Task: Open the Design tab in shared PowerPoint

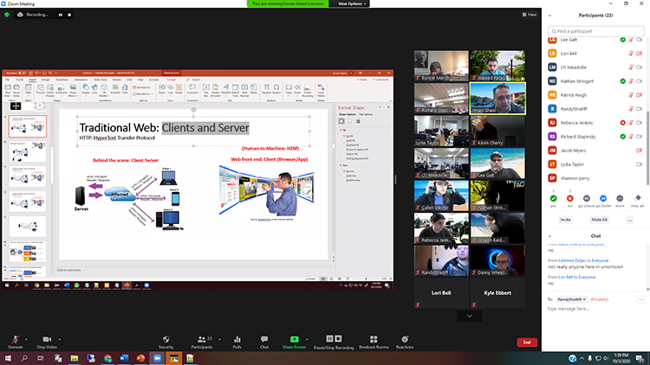Action: [45, 80]
